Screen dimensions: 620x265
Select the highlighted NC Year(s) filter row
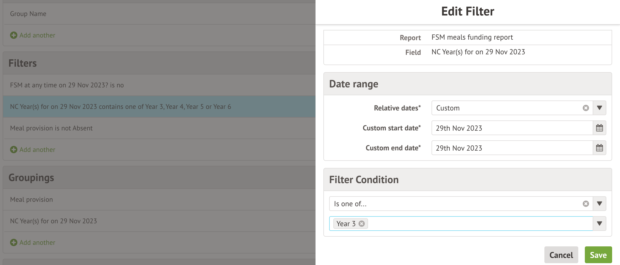(x=120, y=107)
